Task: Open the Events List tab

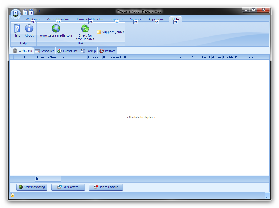Action: (x=67, y=51)
